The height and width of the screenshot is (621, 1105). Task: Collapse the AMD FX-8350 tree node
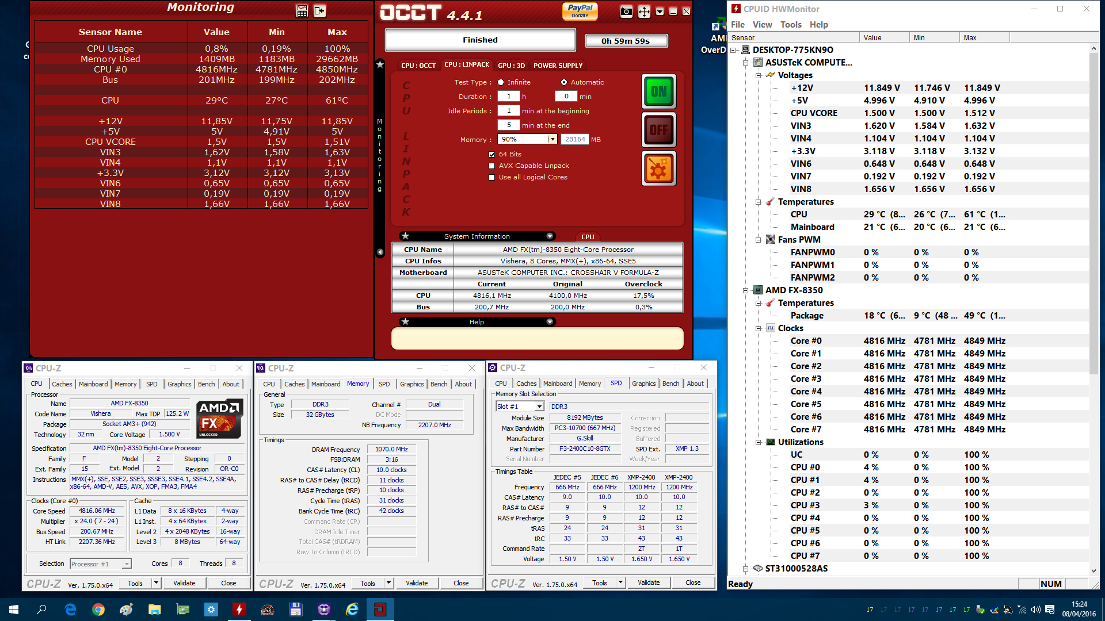pyautogui.click(x=745, y=290)
